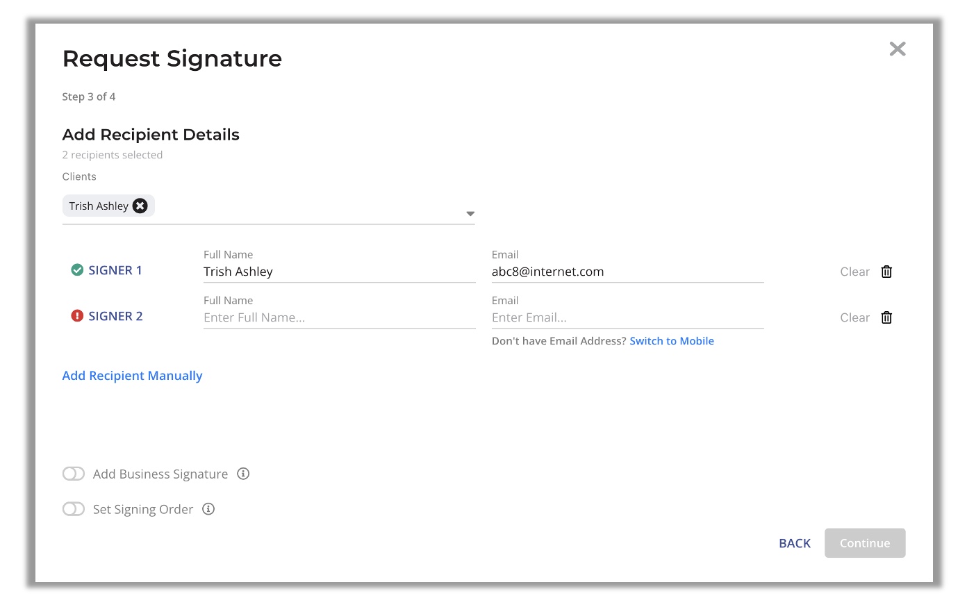Remove Trish Ashley chip from Clients

pos(140,206)
